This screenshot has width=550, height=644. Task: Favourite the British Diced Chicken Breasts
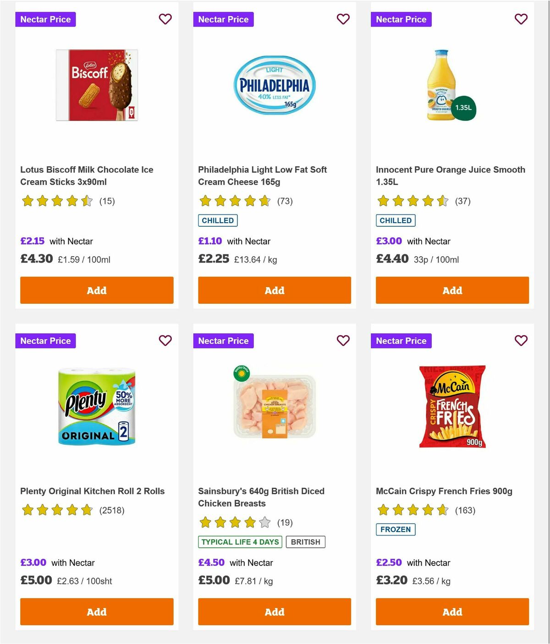(343, 341)
